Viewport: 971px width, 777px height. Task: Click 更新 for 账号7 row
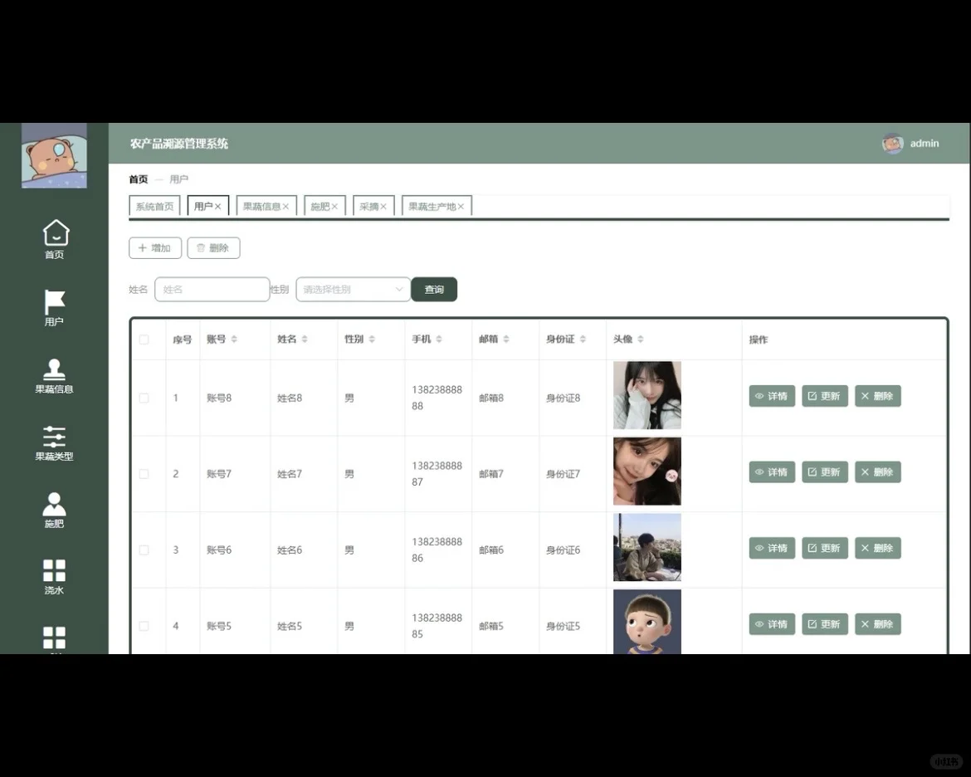(x=825, y=472)
